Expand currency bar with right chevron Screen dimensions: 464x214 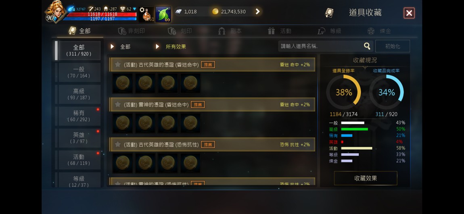coord(257,12)
